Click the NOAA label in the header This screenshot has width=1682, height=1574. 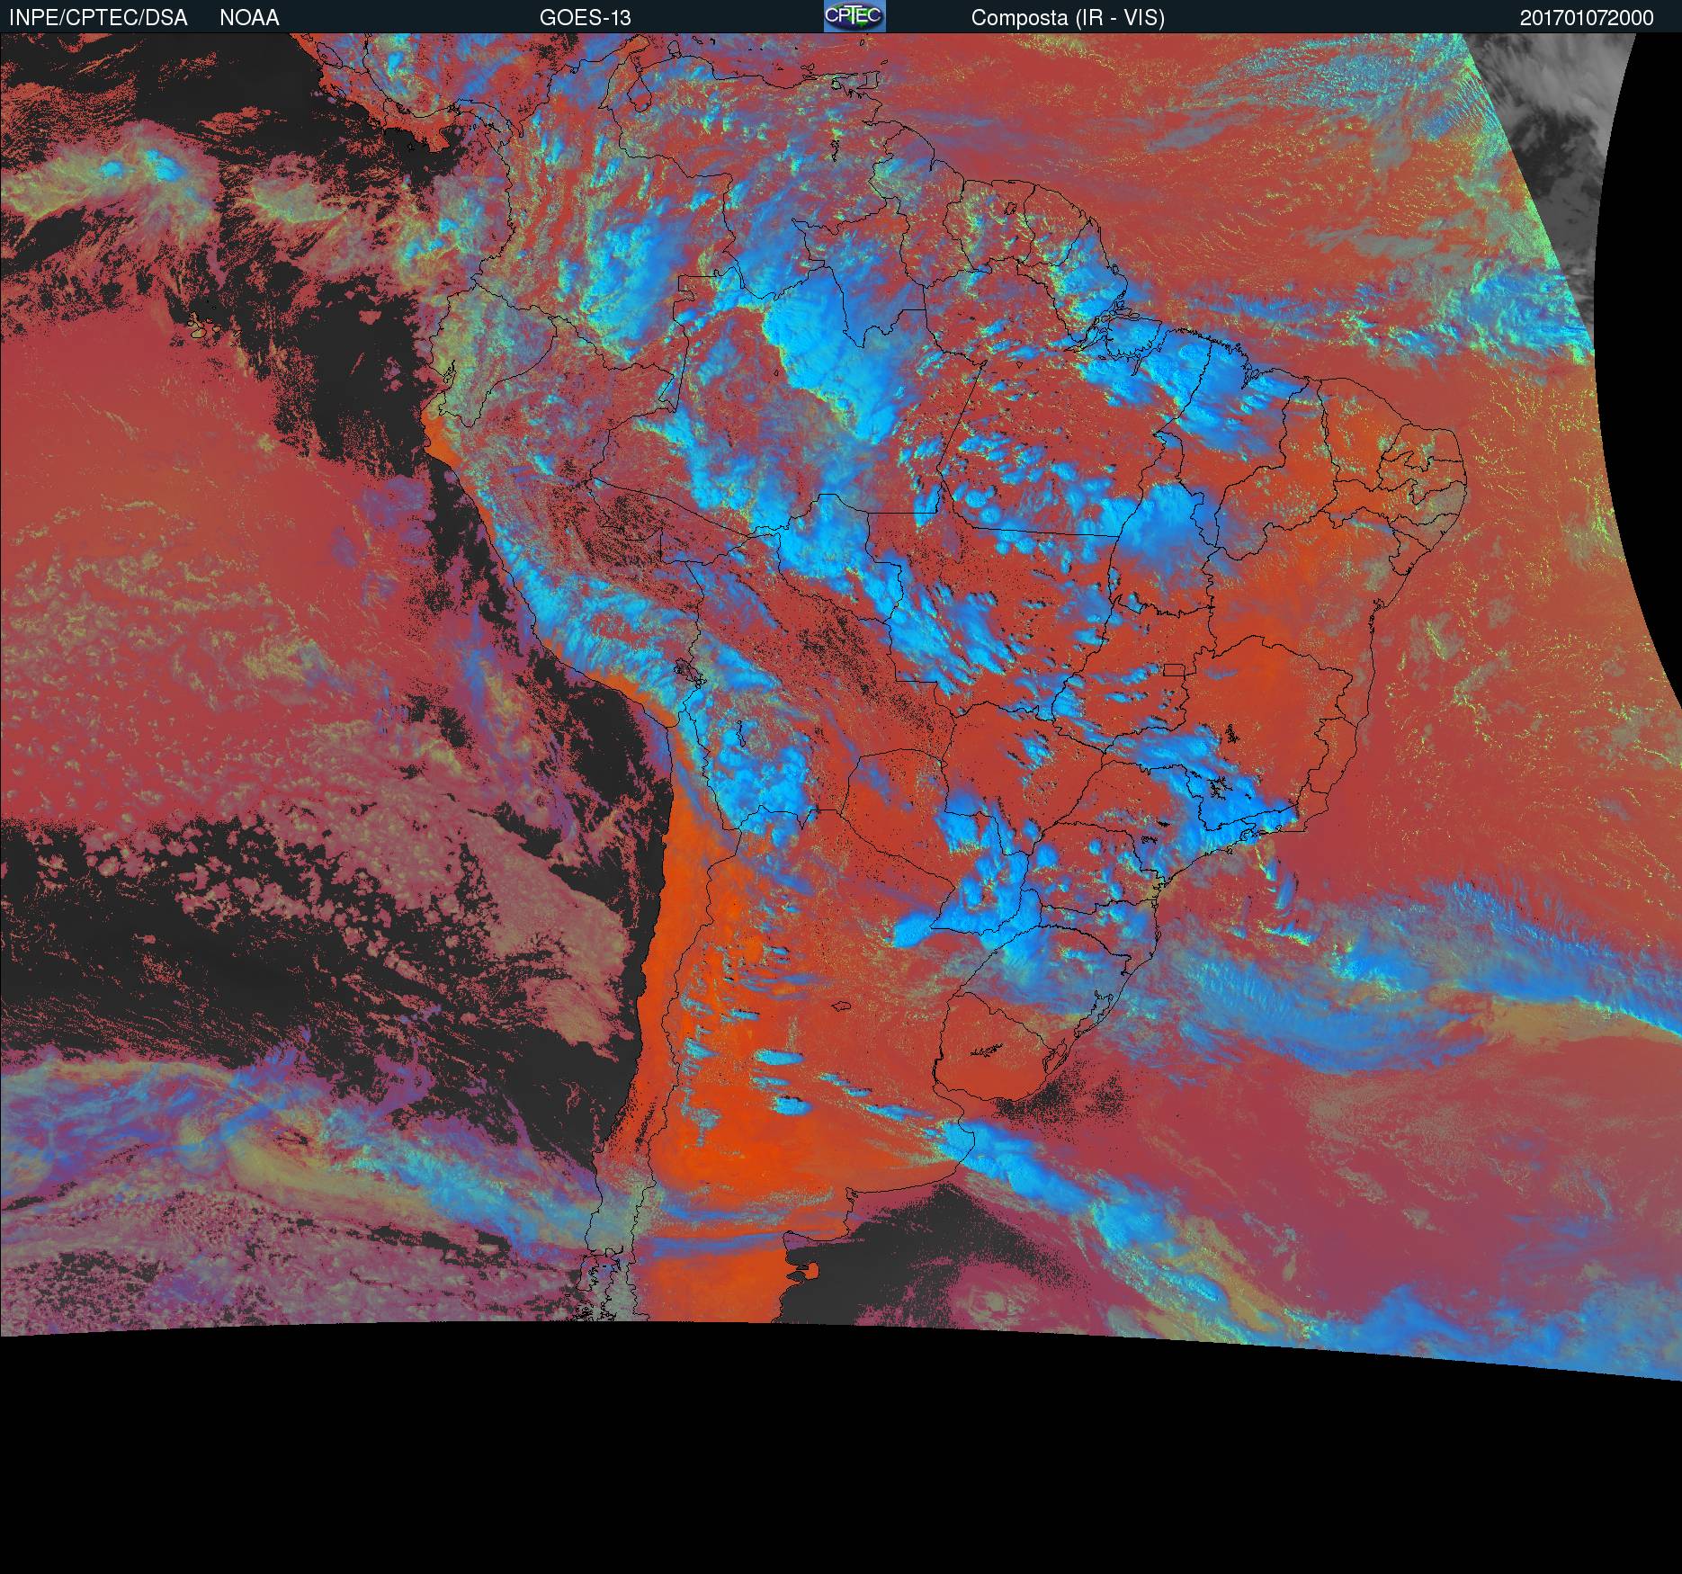[249, 18]
